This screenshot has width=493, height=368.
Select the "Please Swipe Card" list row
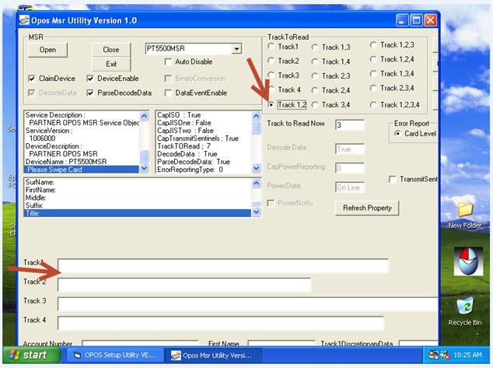[82, 170]
